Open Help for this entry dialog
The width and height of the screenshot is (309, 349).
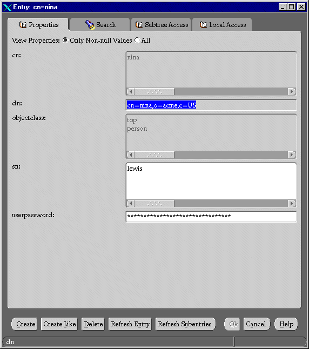pos(286,324)
